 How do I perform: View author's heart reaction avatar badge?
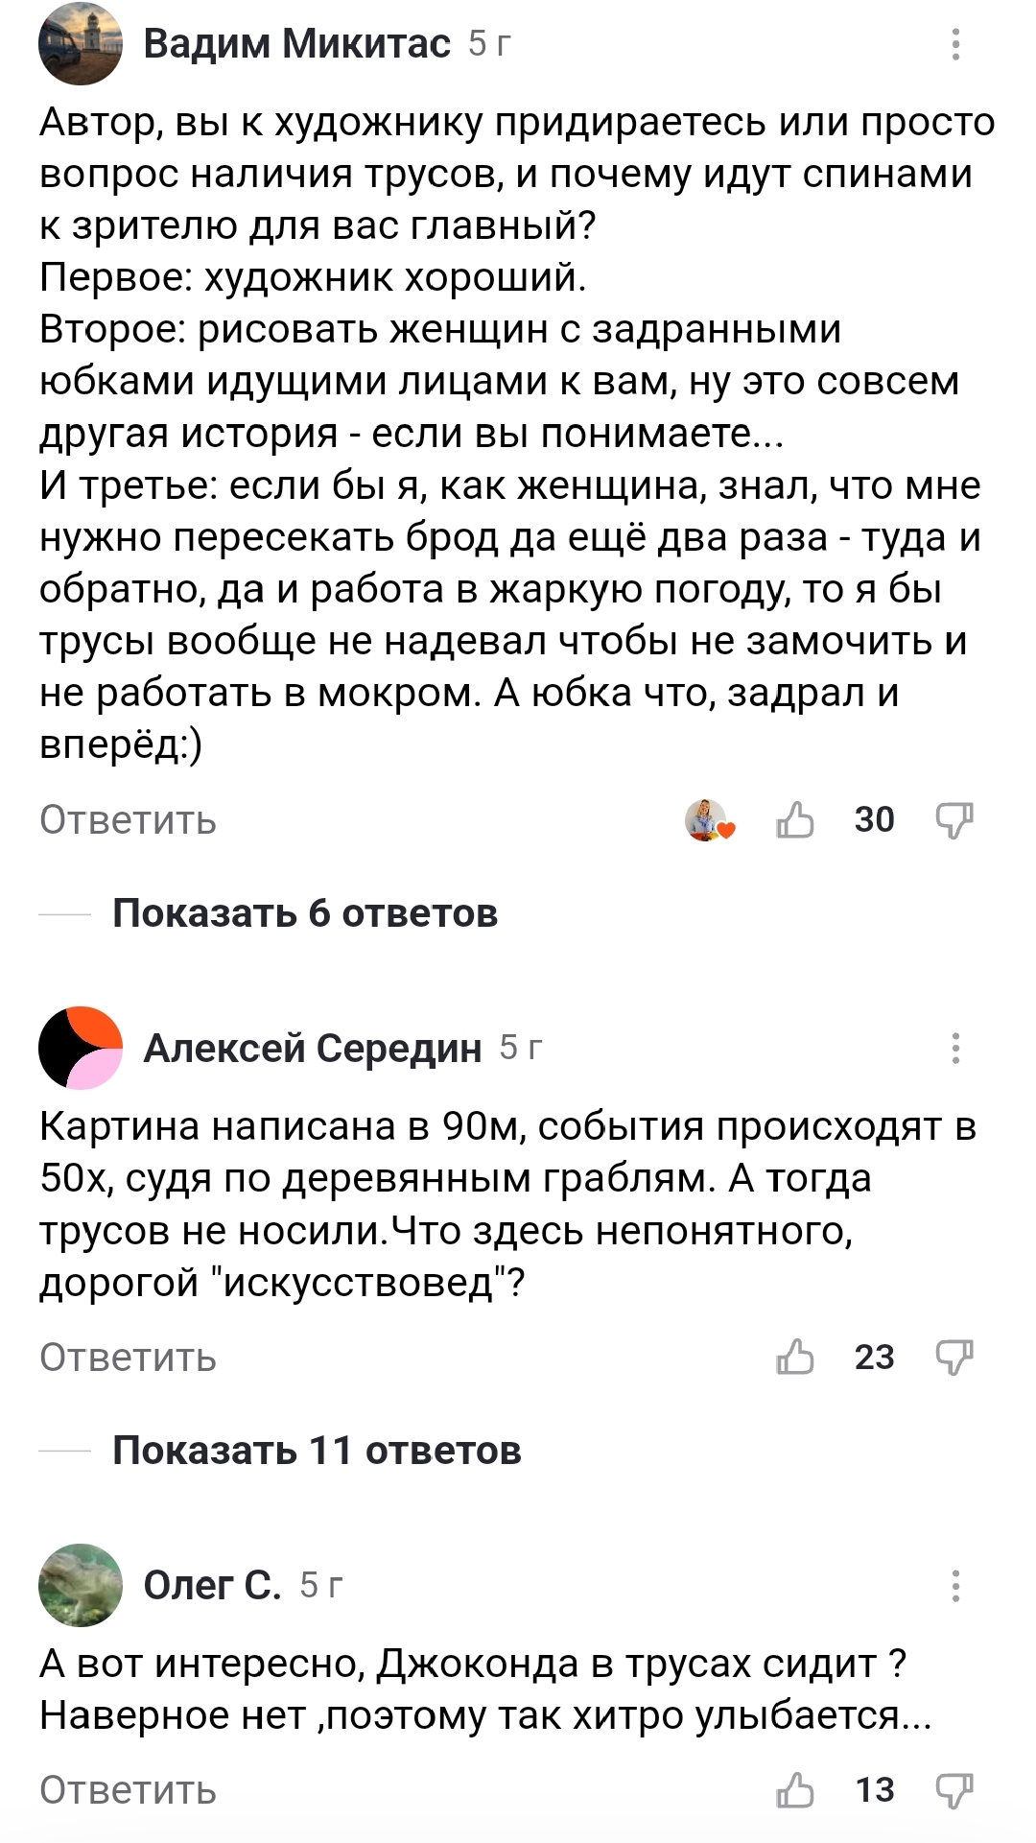click(x=709, y=820)
